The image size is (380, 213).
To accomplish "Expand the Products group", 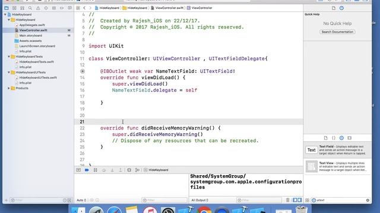I will (x=9, y=88).
